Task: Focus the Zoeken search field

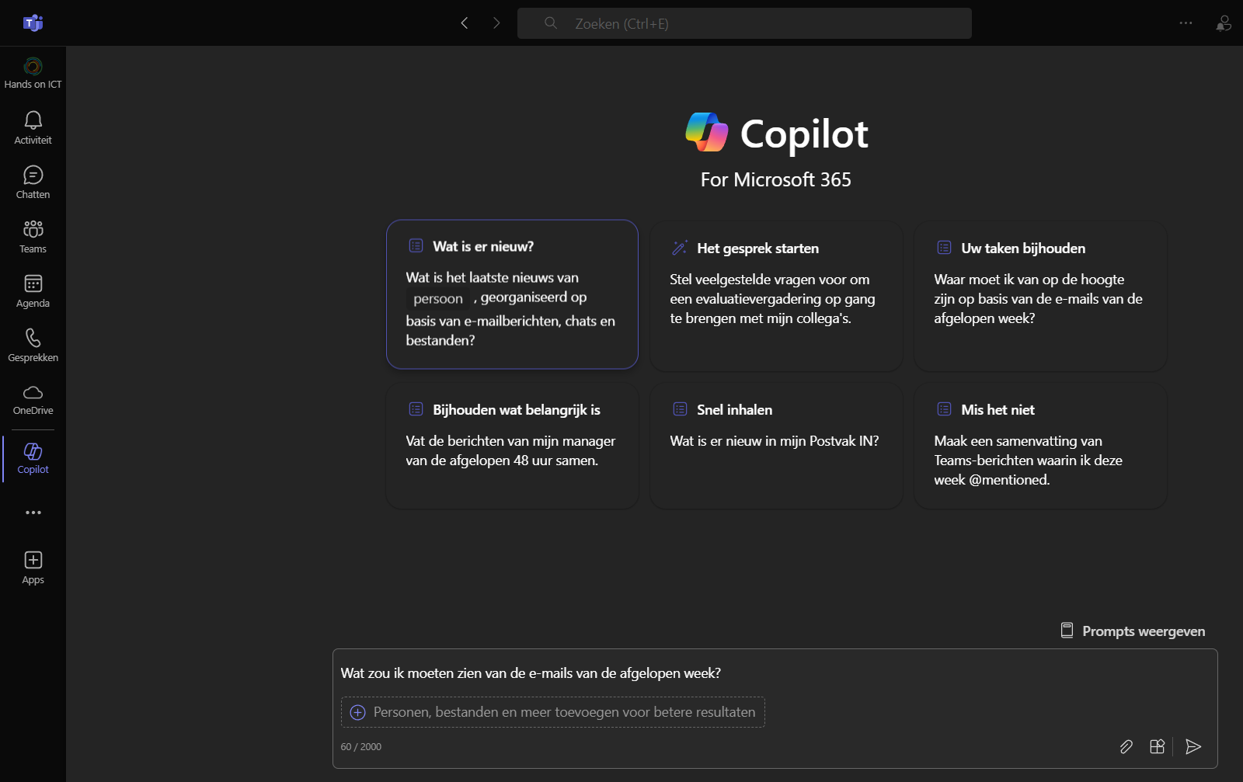Action: pos(744,23)
